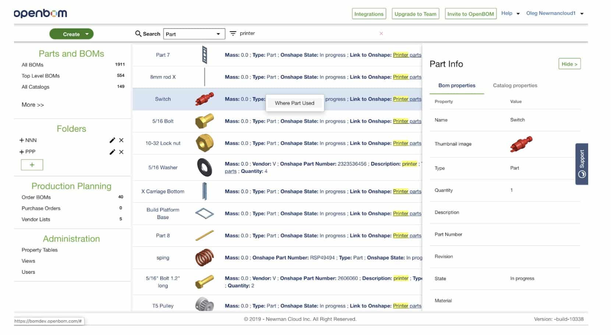611x335 pixels.
Task: Click the 10-32 Lock nut thumbnail
Action: point(205,143)
